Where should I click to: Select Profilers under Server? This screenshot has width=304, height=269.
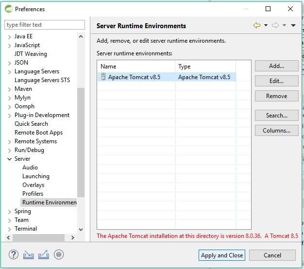33,193
